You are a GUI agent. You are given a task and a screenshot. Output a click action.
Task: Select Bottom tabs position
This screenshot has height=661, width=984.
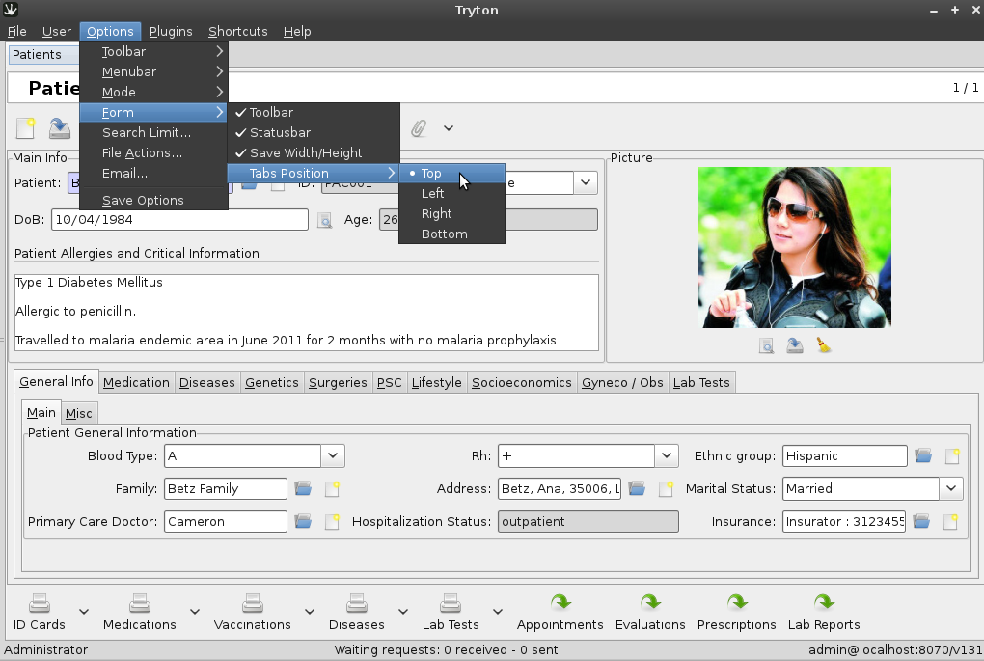click(444, 234)
